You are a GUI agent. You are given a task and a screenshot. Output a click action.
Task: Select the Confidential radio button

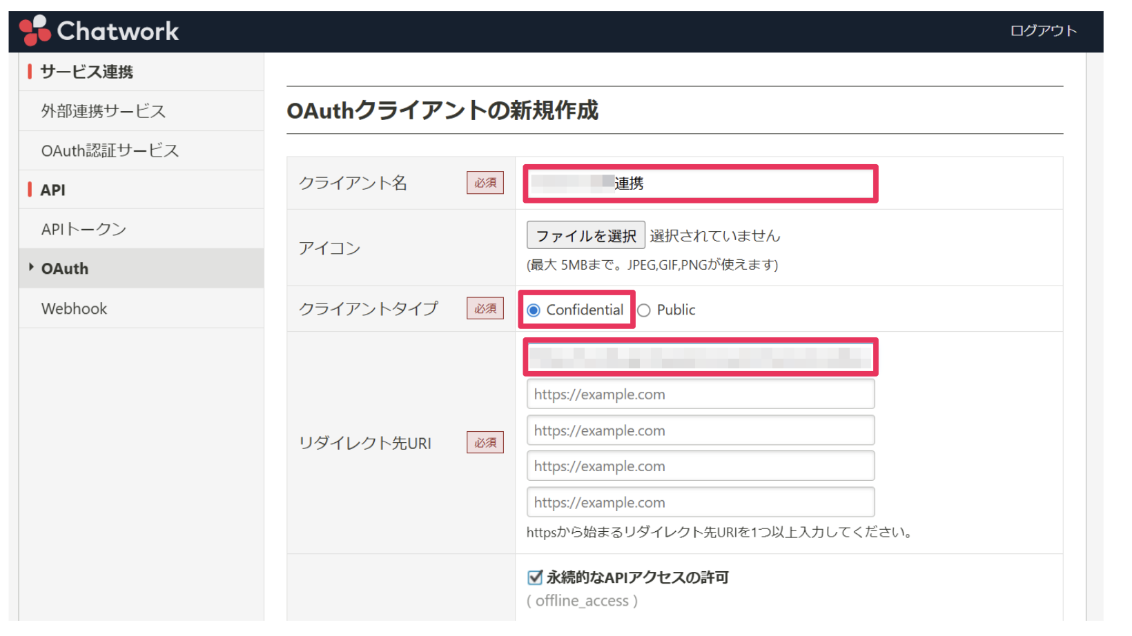[x=534, y=310]
